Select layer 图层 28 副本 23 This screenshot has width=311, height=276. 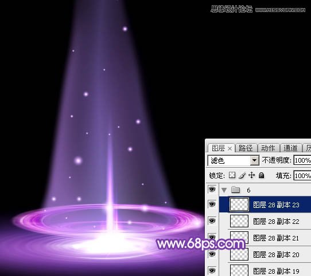click(265, 205)
